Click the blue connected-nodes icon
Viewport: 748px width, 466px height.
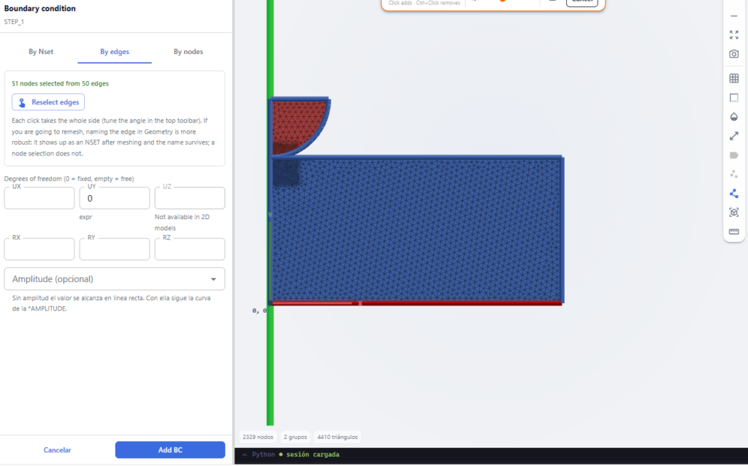733,193
